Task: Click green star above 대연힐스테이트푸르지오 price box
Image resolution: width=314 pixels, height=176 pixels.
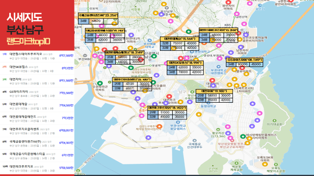Action: [188, 31]
